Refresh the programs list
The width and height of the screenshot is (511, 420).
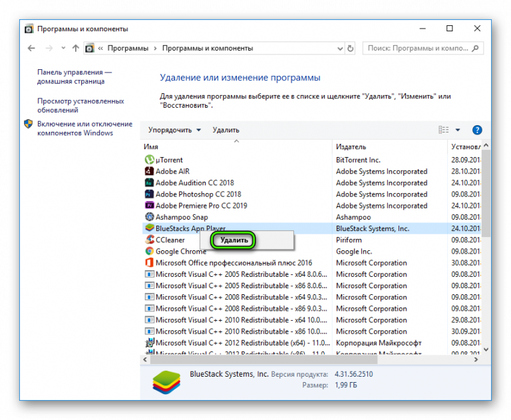pos(351,49)
